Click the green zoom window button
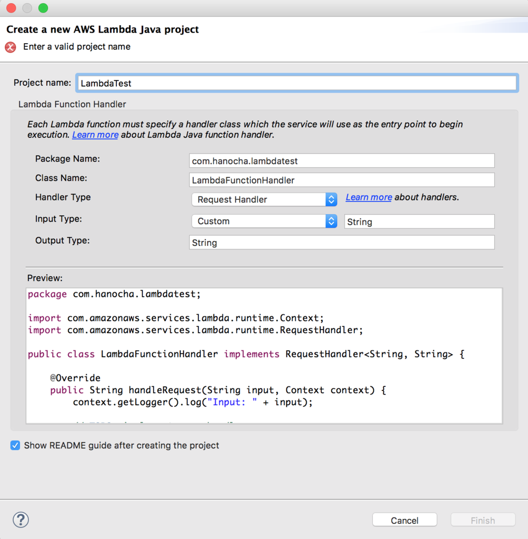 43,8
